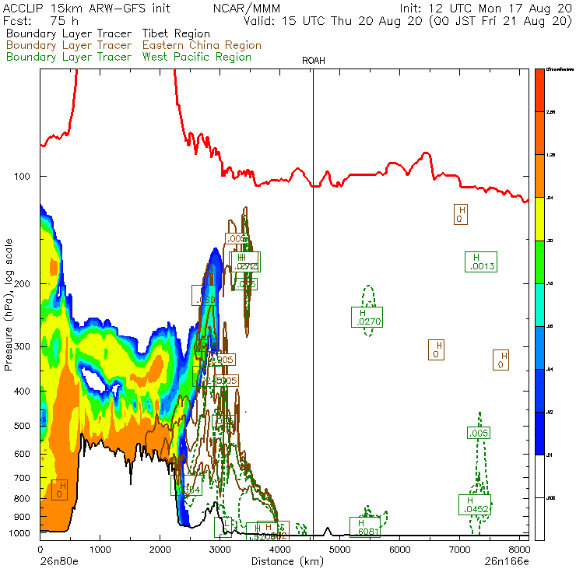Click the brown 'H .069' contour label
The width and height of the screenshot is (576, 576).
[205, 295]
